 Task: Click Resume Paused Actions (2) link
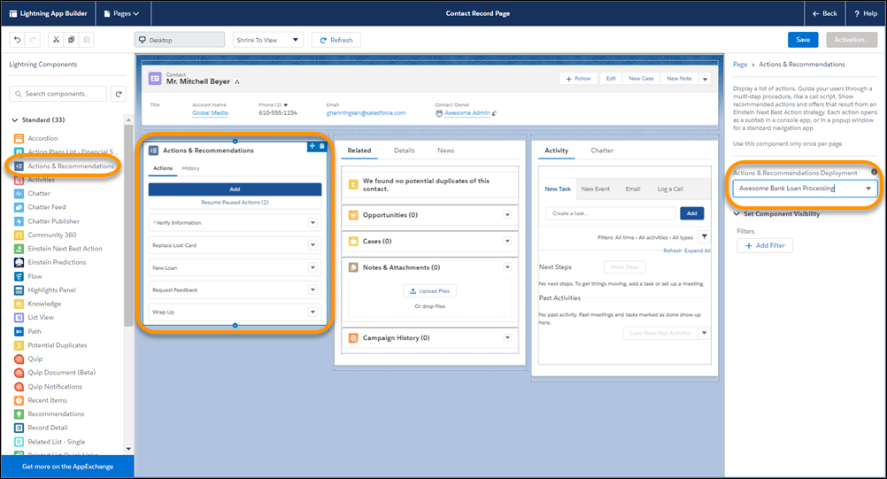235,203
